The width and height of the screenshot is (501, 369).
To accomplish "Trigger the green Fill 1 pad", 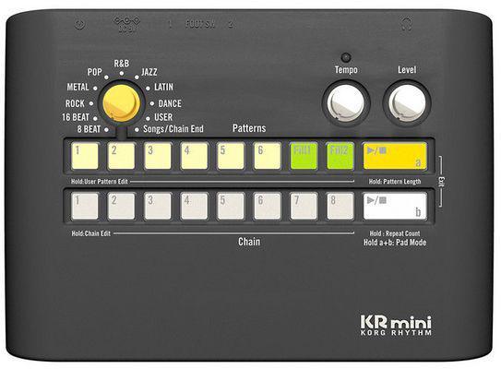I will point(304,156).
